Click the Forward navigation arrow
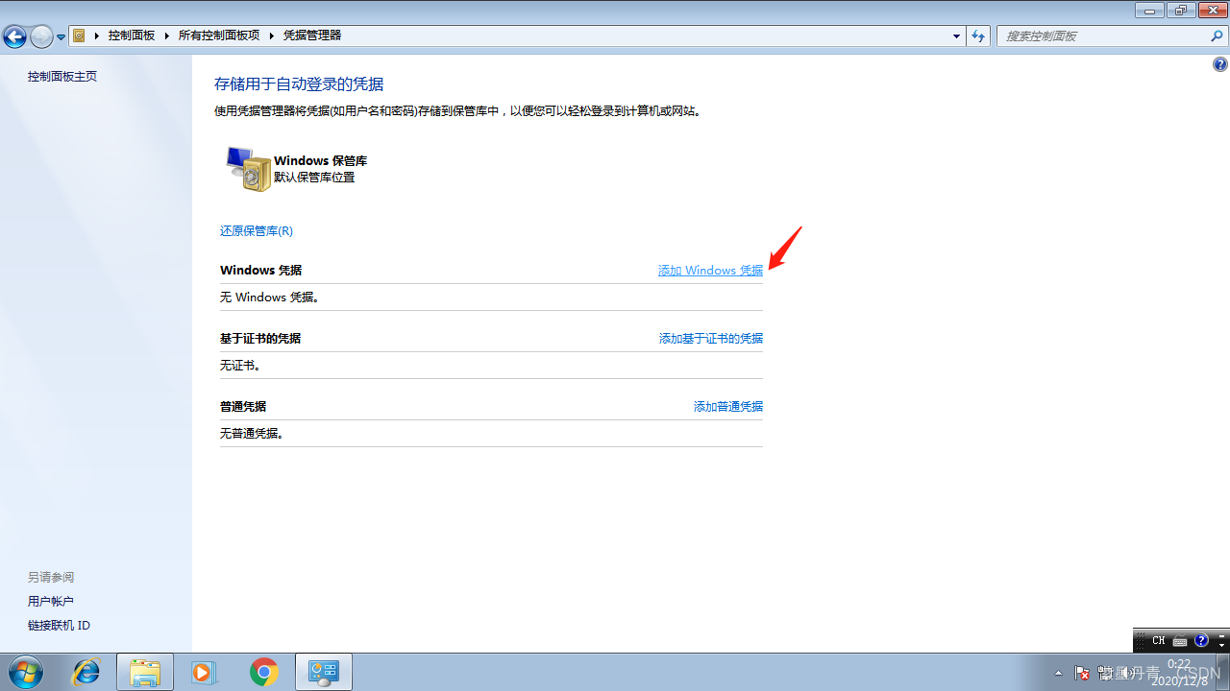 pos(41,37)
